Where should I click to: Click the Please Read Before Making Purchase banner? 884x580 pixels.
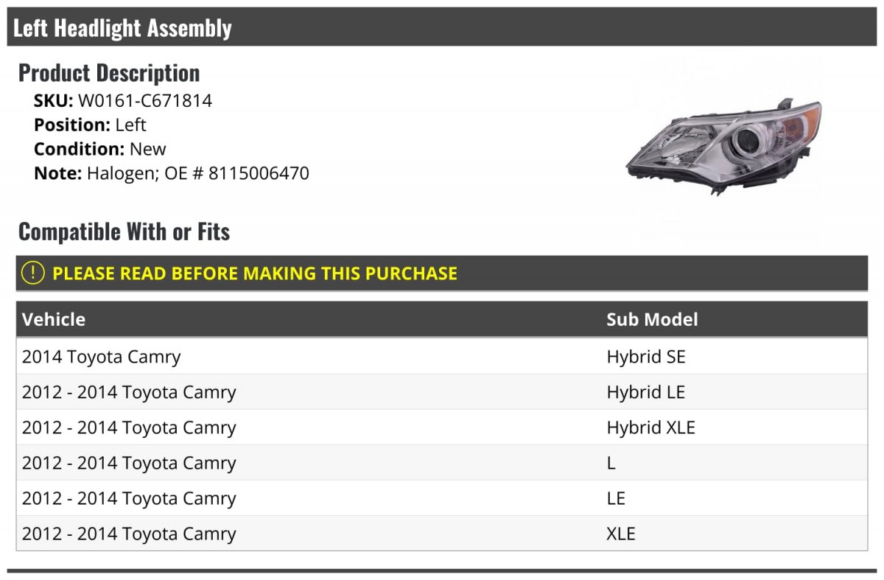(442, 273)
